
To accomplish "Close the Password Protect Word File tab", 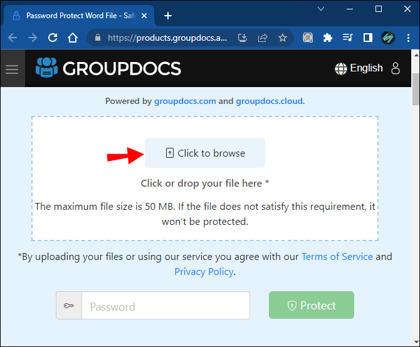I will [144, 16].
